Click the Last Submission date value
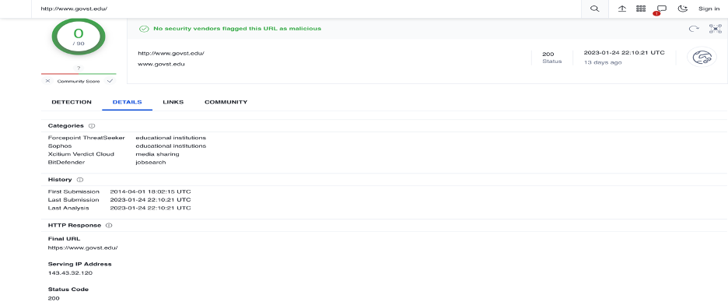Viewport: 728px width, 302px height. click(150, 200)
